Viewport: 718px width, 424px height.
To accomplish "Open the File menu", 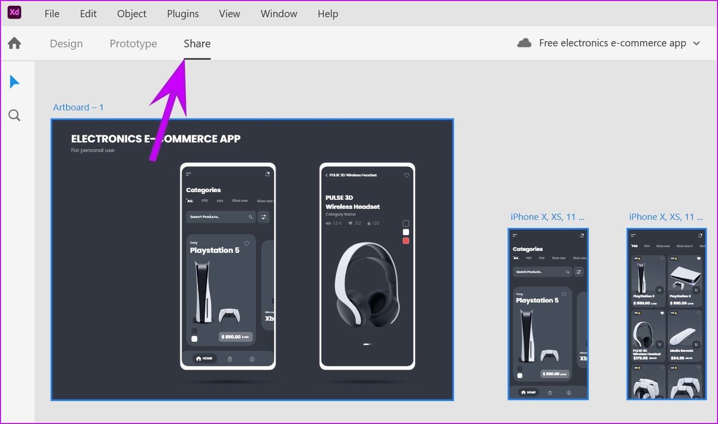I will (52, 14).
